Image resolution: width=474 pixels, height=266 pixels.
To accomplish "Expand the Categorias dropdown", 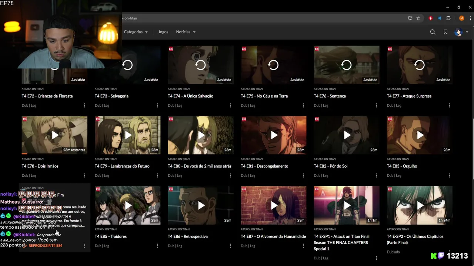I will 136,32.
